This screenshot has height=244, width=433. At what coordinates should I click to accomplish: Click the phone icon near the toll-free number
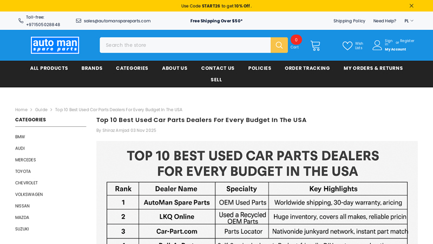[x=21, y=21]
